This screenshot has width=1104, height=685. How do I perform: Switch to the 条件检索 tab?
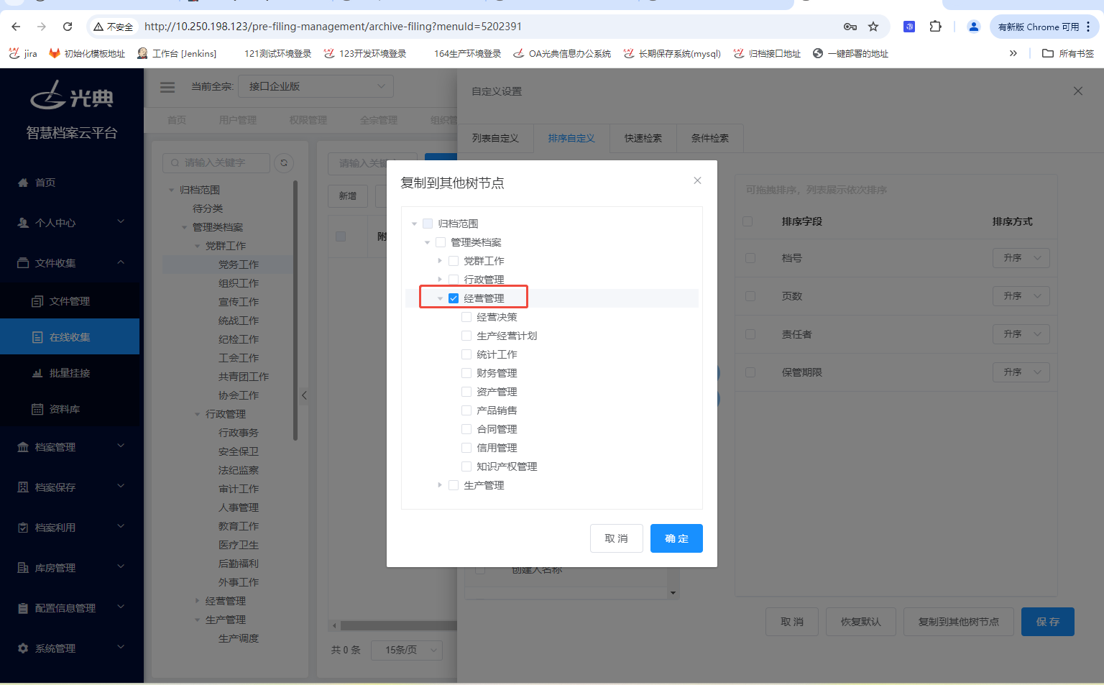tap(710, 138)
